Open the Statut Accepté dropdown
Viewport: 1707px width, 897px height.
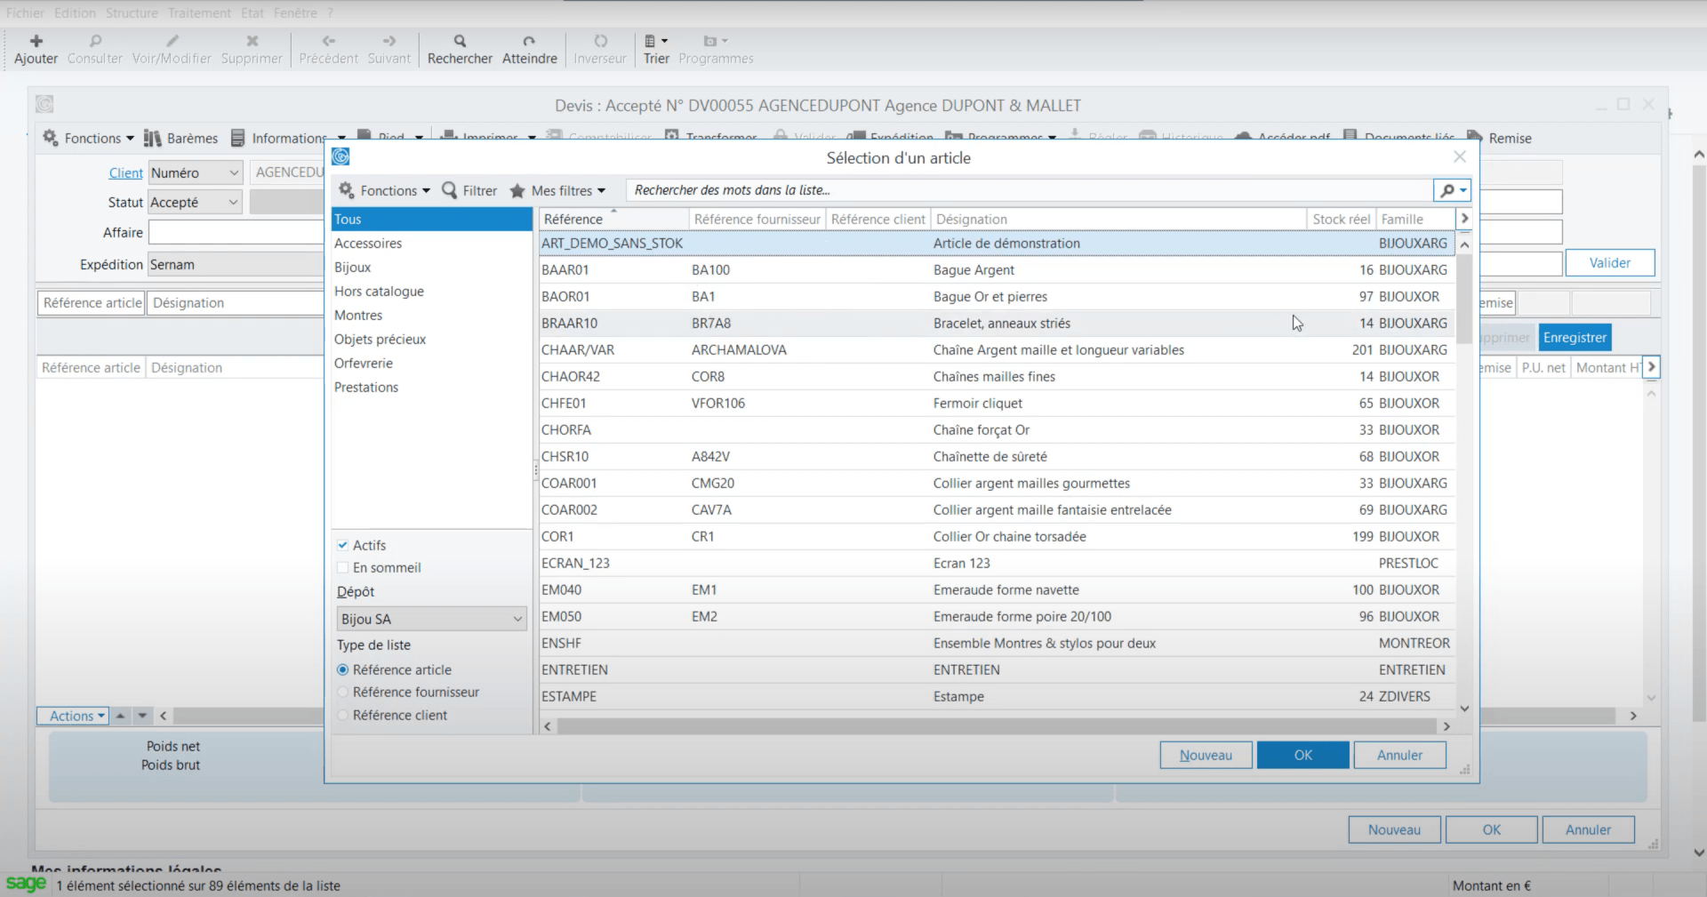point(233,203)
